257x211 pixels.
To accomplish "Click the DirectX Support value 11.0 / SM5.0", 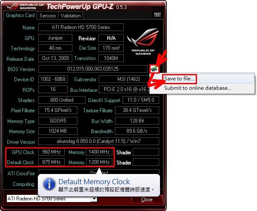I will pyautogui.click(x=141, y=100).
